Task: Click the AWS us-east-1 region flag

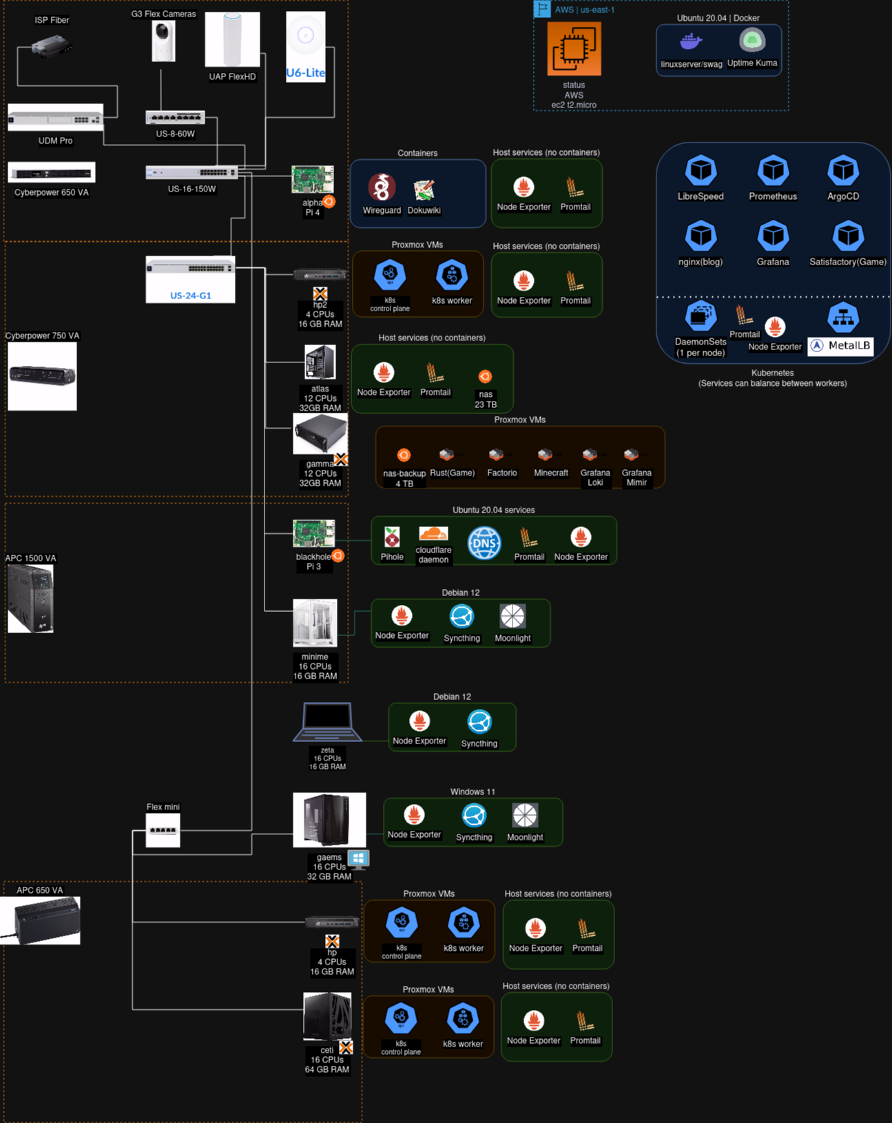Action: (x=542, y=9)
